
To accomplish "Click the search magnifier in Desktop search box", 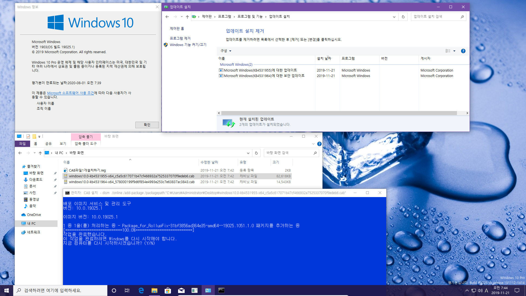I will [315, 153].
